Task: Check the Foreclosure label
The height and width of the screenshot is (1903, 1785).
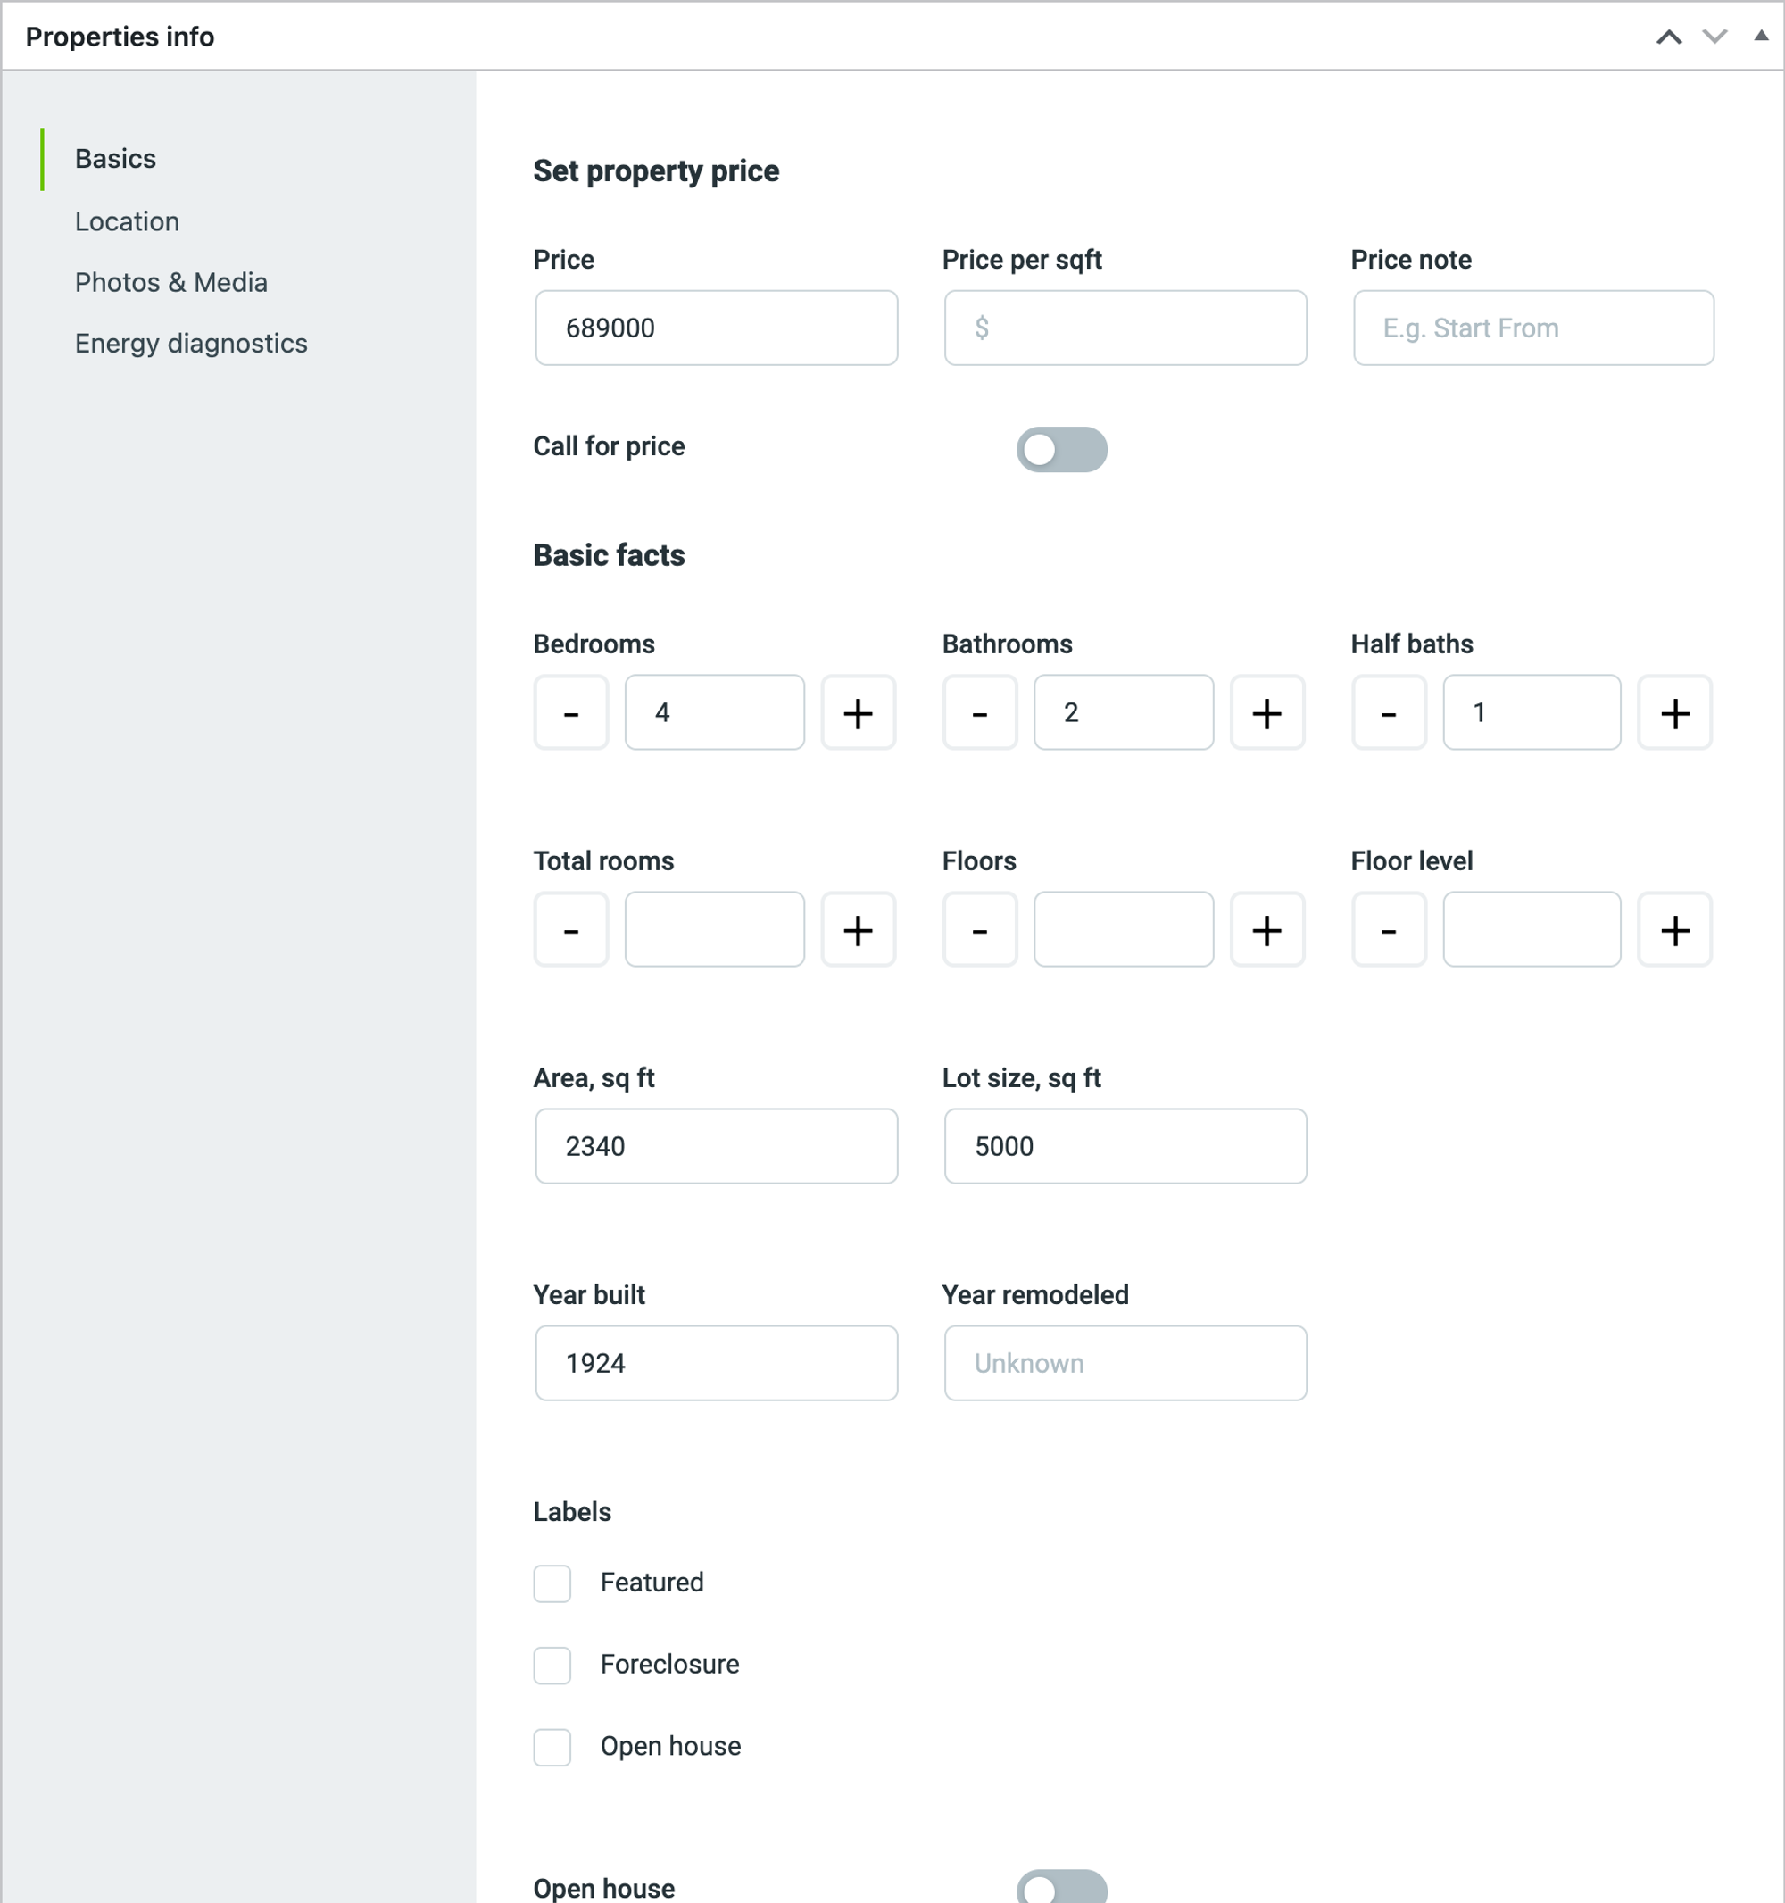Action: pyautogui.click(x=552, y=1666)
